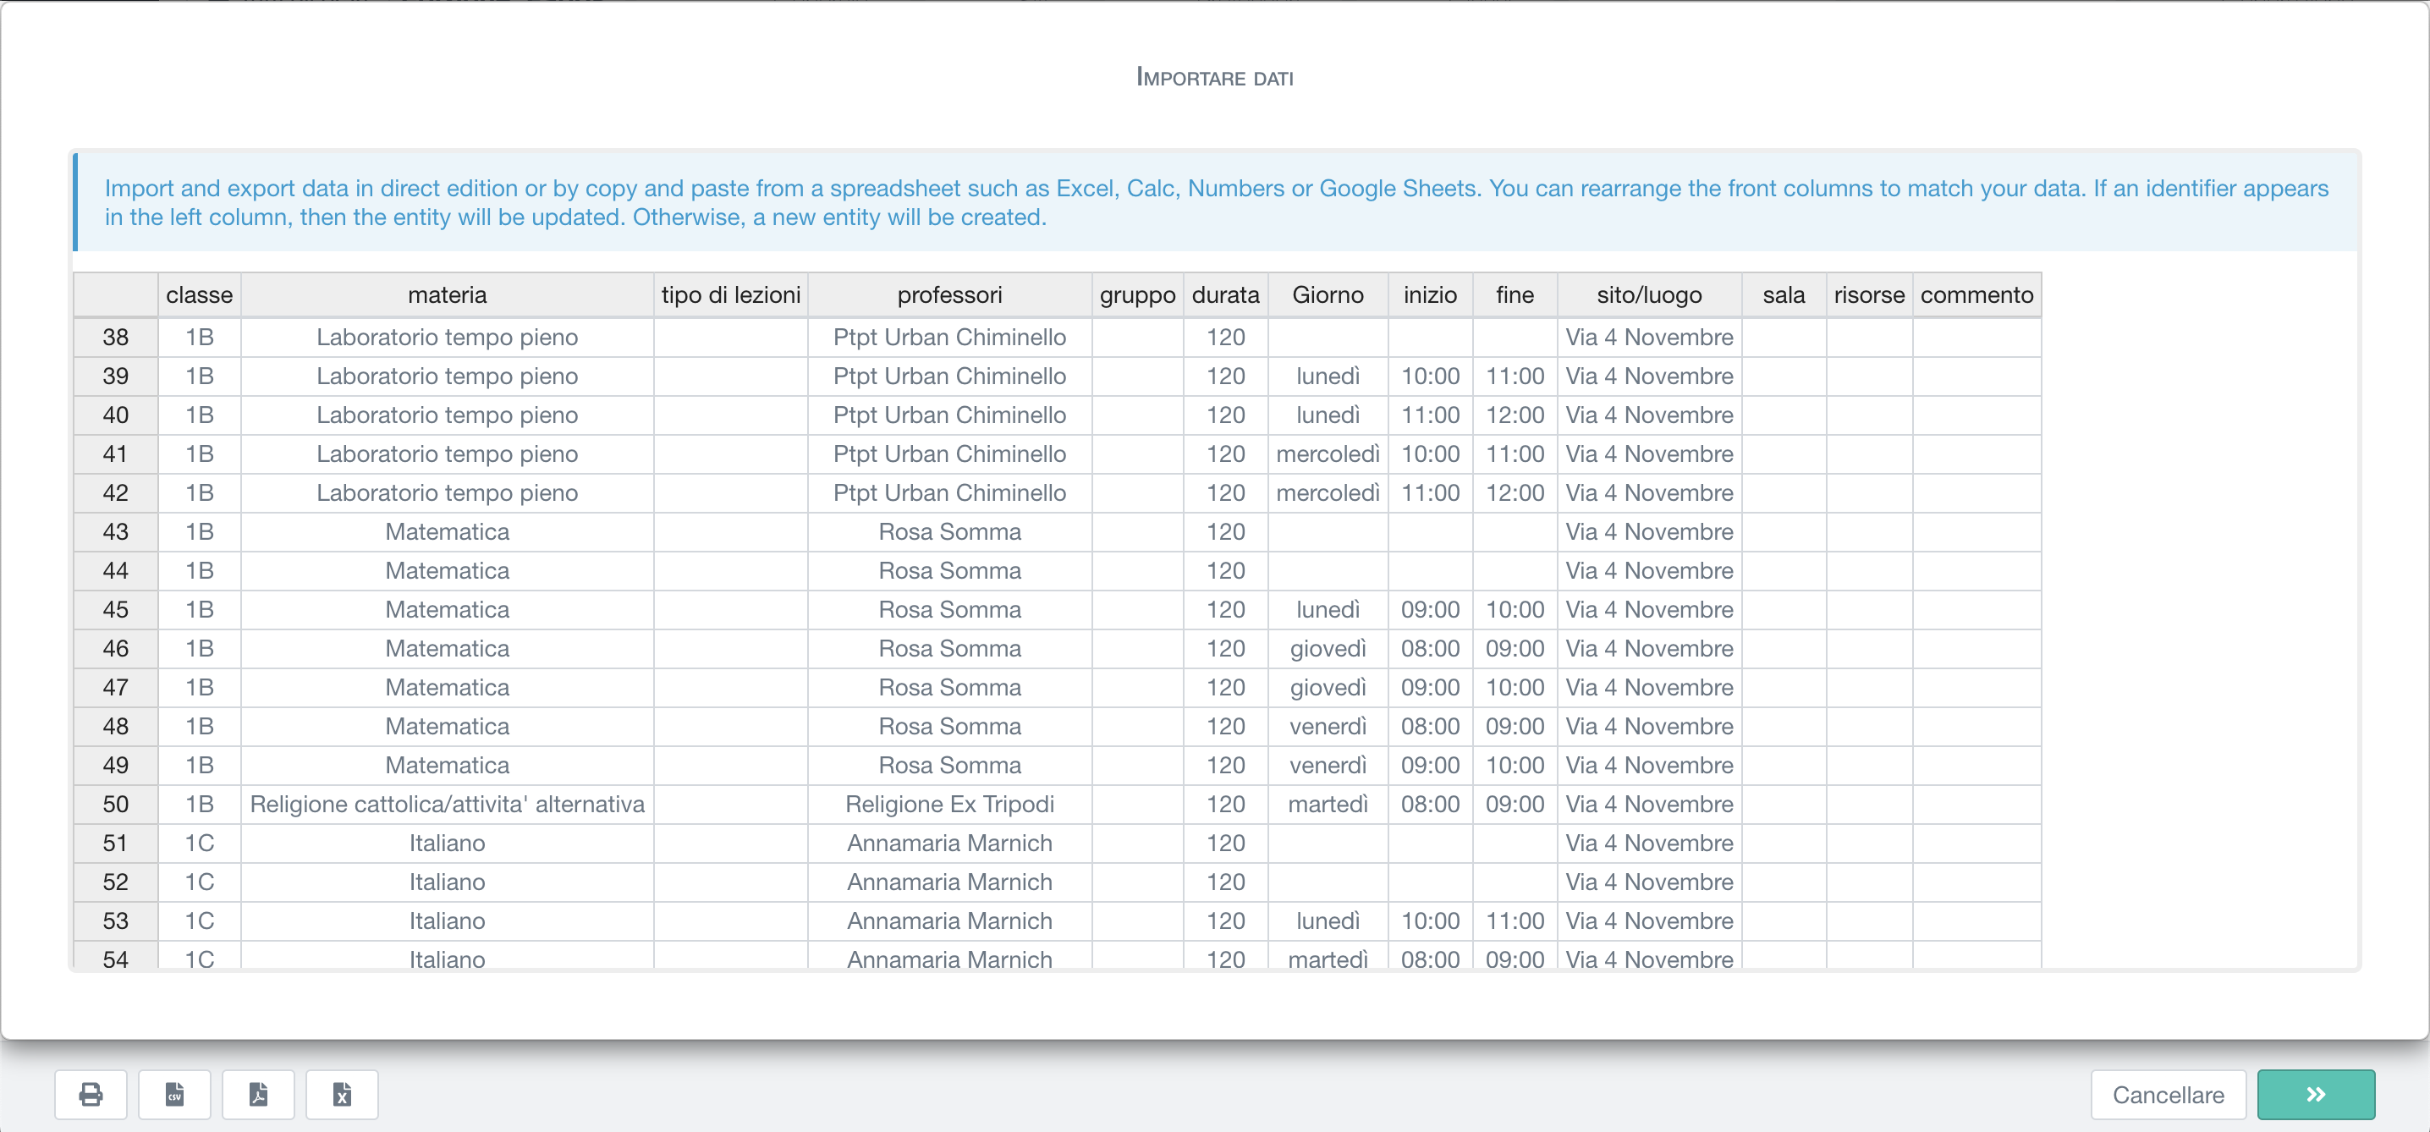
Task: Edit inizio cell of row 46
Action: [1430, 649]
